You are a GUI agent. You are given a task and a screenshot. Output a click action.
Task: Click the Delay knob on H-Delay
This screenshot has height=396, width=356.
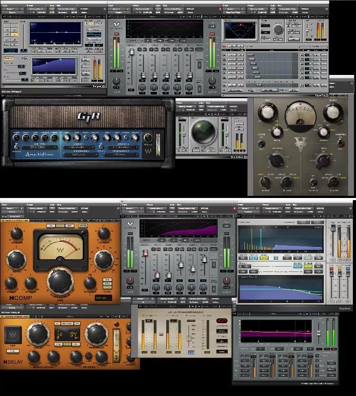point(38,334)
